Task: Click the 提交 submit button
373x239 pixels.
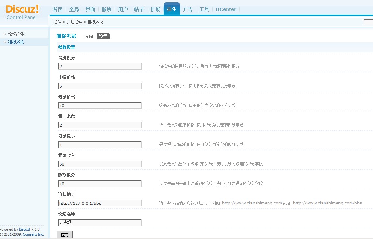Action: [x=64, y=235]
